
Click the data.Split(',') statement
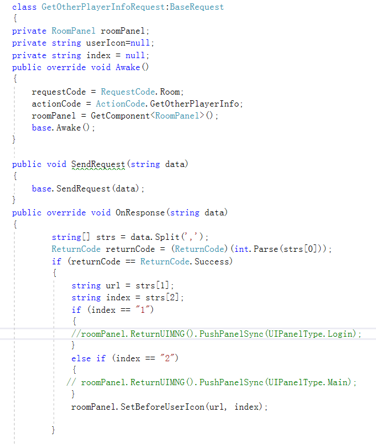130,237
